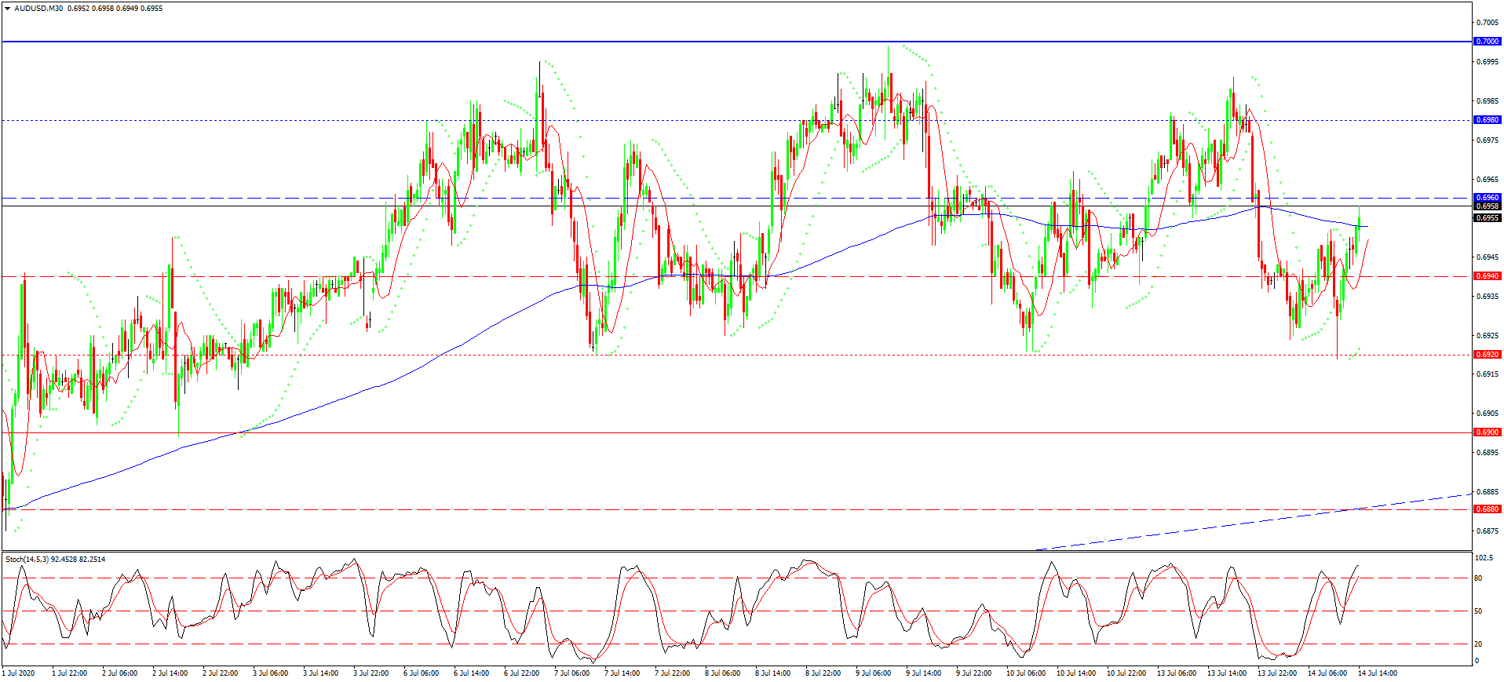Click the 14 Jul 14:00 time label
Image resolution: width=1504 pixels, height=682 pixels.
(1377, 673)
